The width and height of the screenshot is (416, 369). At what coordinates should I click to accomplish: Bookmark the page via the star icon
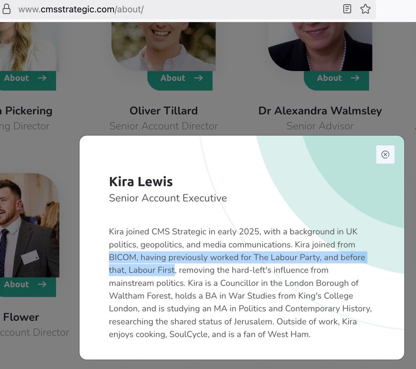(365, 9)
